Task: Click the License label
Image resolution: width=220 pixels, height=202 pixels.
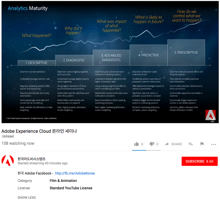Action: (24, 188)
